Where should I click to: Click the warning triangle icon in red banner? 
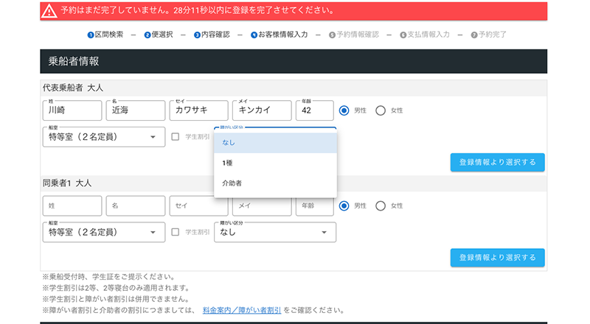tap(49, 11)
